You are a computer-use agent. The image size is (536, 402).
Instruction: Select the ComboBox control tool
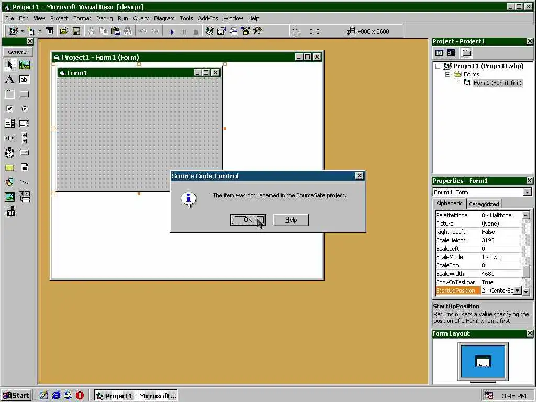[x=10, y=124]
